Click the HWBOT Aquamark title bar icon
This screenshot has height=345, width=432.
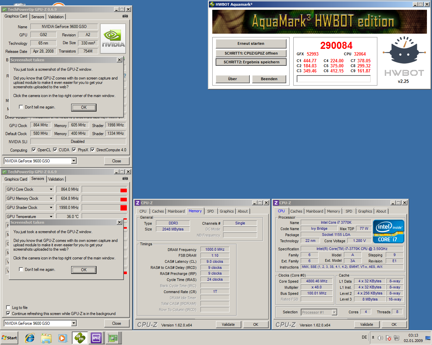(x=212, y=4)
